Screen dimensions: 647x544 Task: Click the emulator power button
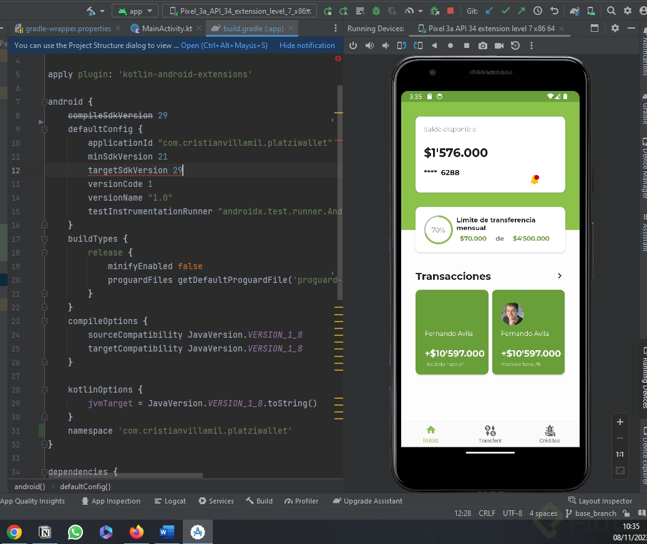point(353,45)
